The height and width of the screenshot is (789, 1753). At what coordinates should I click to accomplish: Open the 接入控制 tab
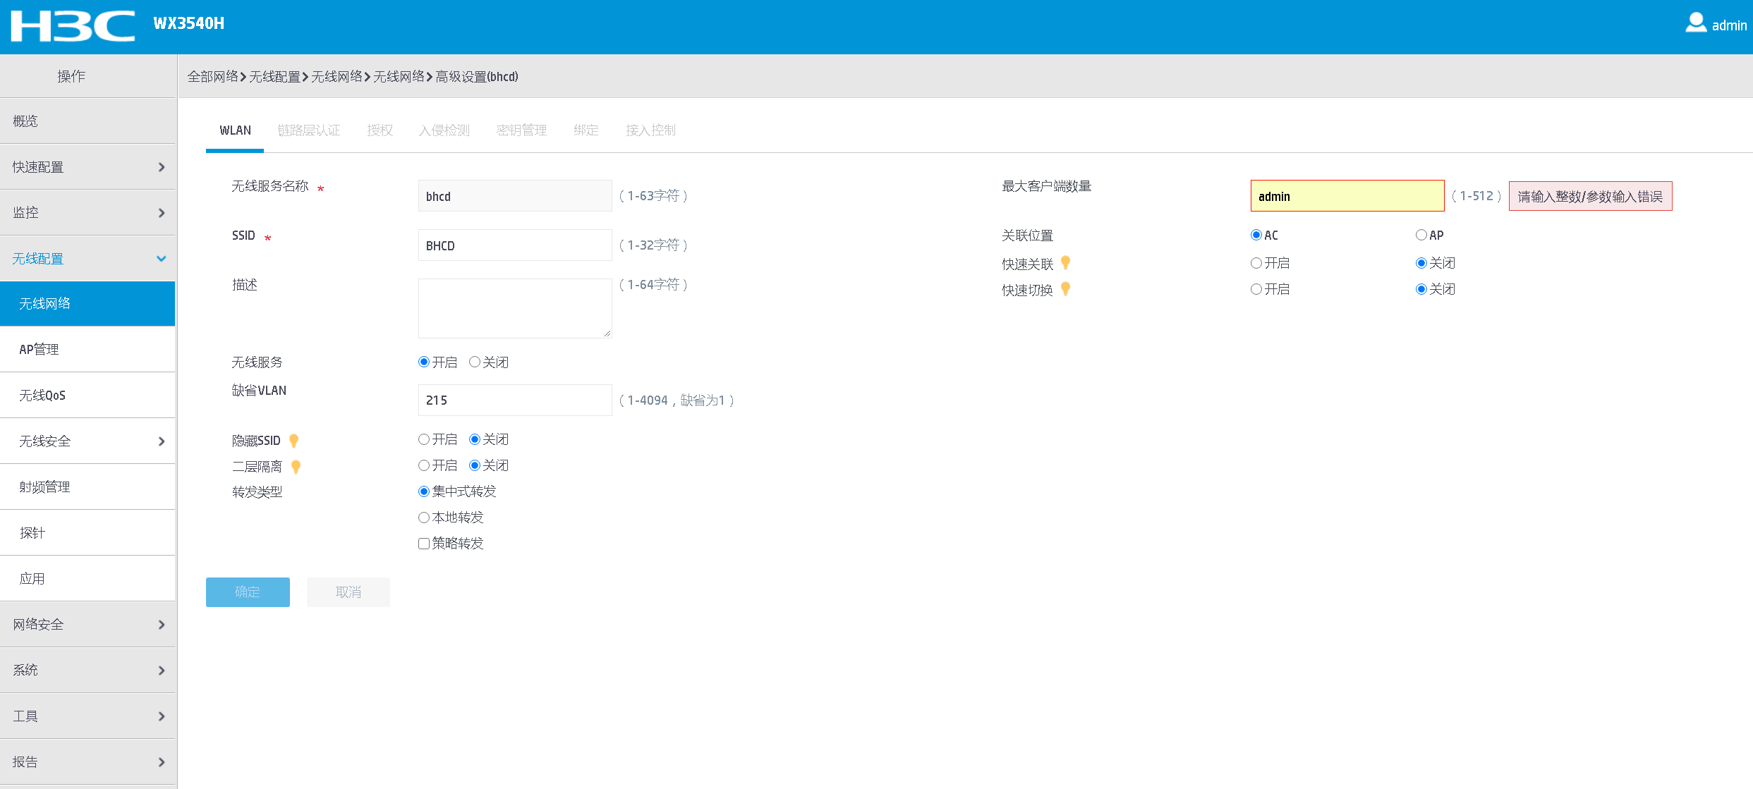tap(650, 130)
